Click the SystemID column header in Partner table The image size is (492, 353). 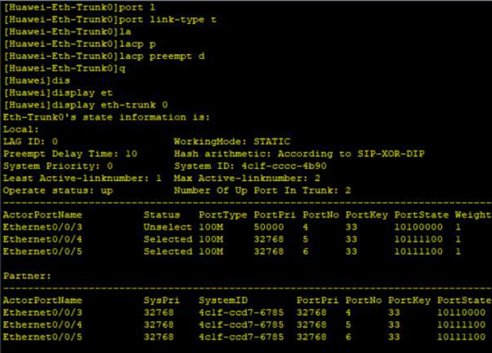click(x=223, y=301)
